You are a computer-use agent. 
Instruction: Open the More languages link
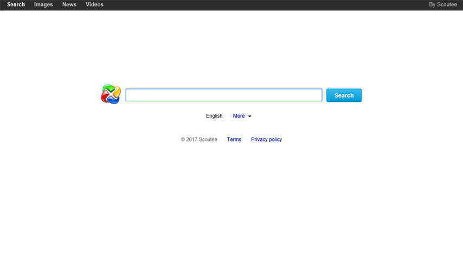pyautogui.click(x=239, y=116)
